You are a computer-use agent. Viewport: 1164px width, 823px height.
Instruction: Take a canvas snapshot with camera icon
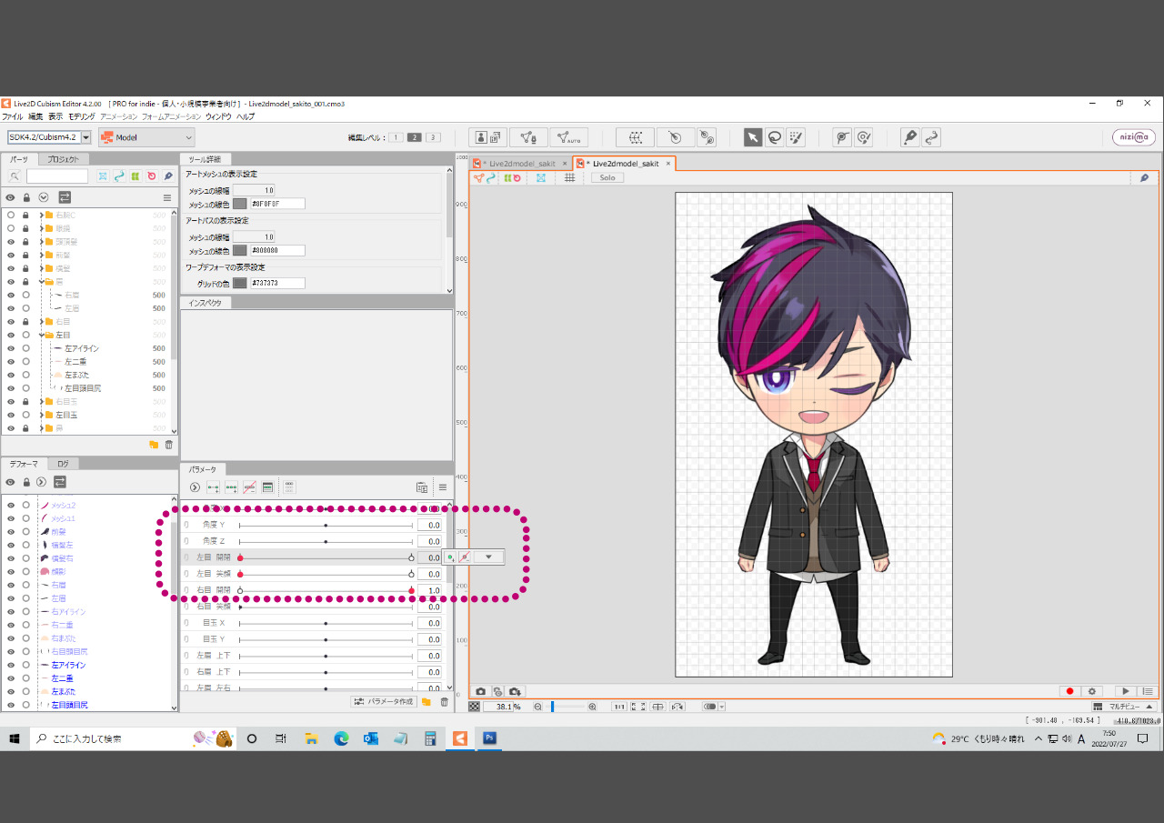[x=481, y=691]
